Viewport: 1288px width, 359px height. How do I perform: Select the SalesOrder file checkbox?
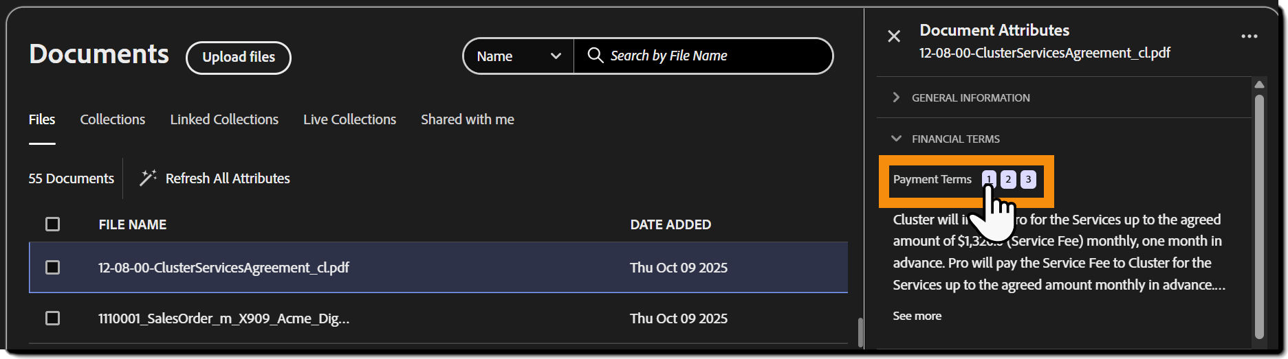[x=52, y=318]
